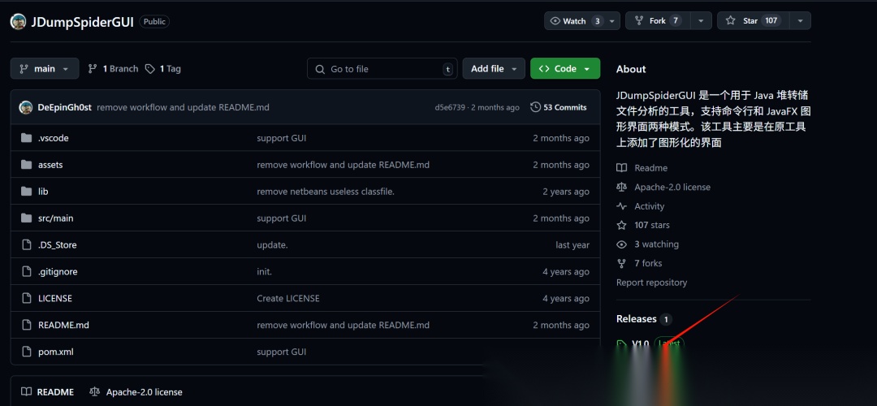Open the green Code dropdown
The image size is (877, 406).
click(565, 69)
